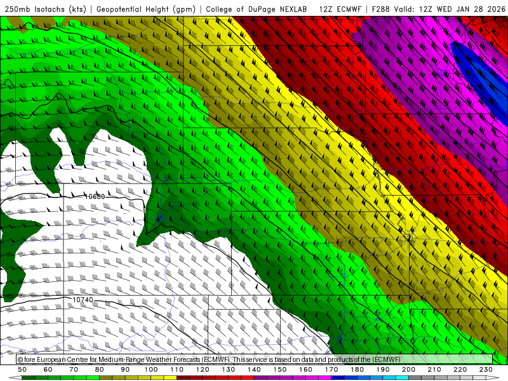Screen dimensions: 508x381
Task: Click the 150 value on the color scale
Action: [x=280, y=370]
